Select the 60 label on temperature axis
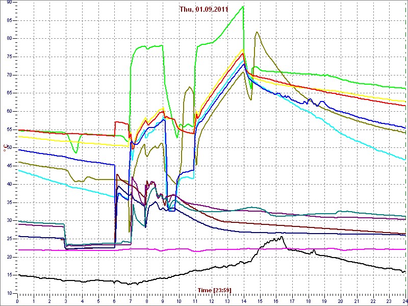This screenshot has width=408, height=306. [9, 111]
